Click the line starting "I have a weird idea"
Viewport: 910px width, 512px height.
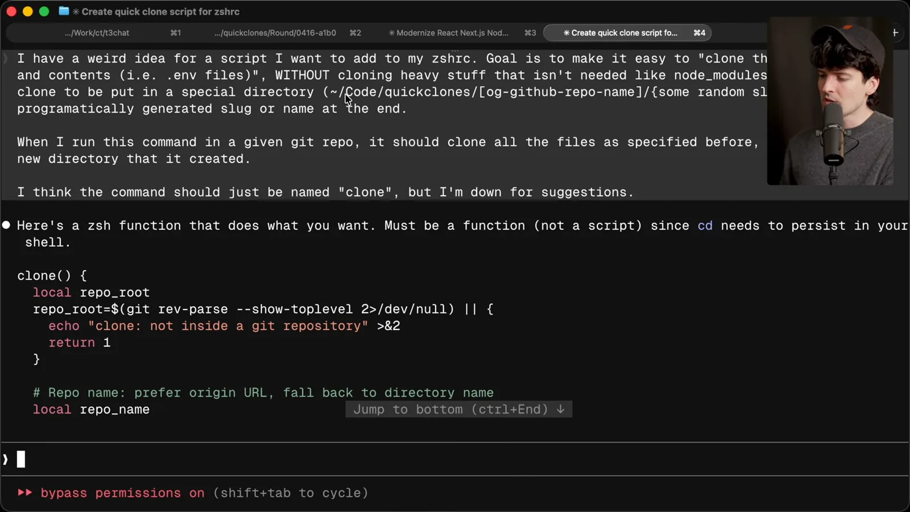[392, 59]
